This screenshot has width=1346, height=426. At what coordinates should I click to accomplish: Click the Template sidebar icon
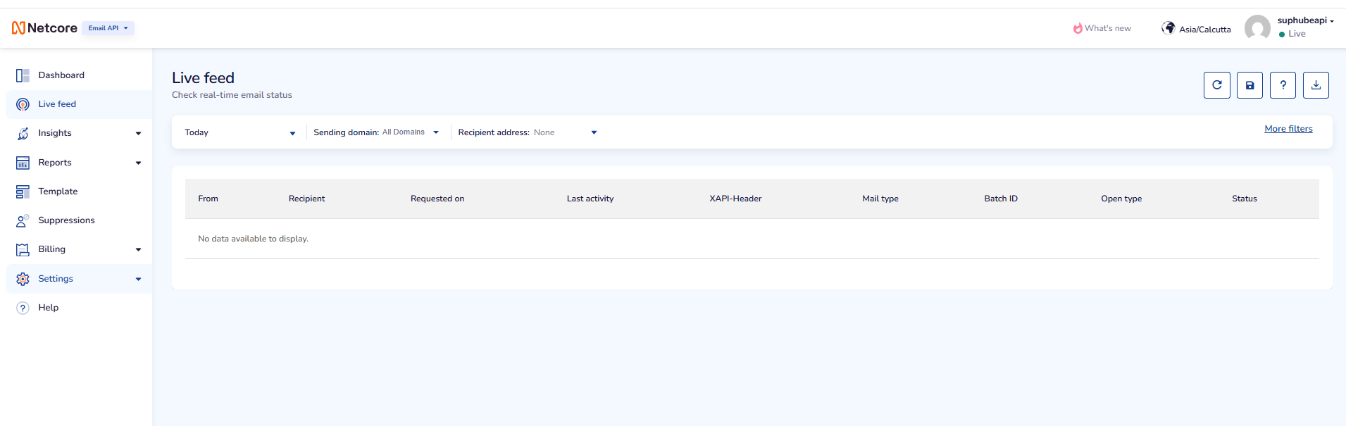click(23, 192)
